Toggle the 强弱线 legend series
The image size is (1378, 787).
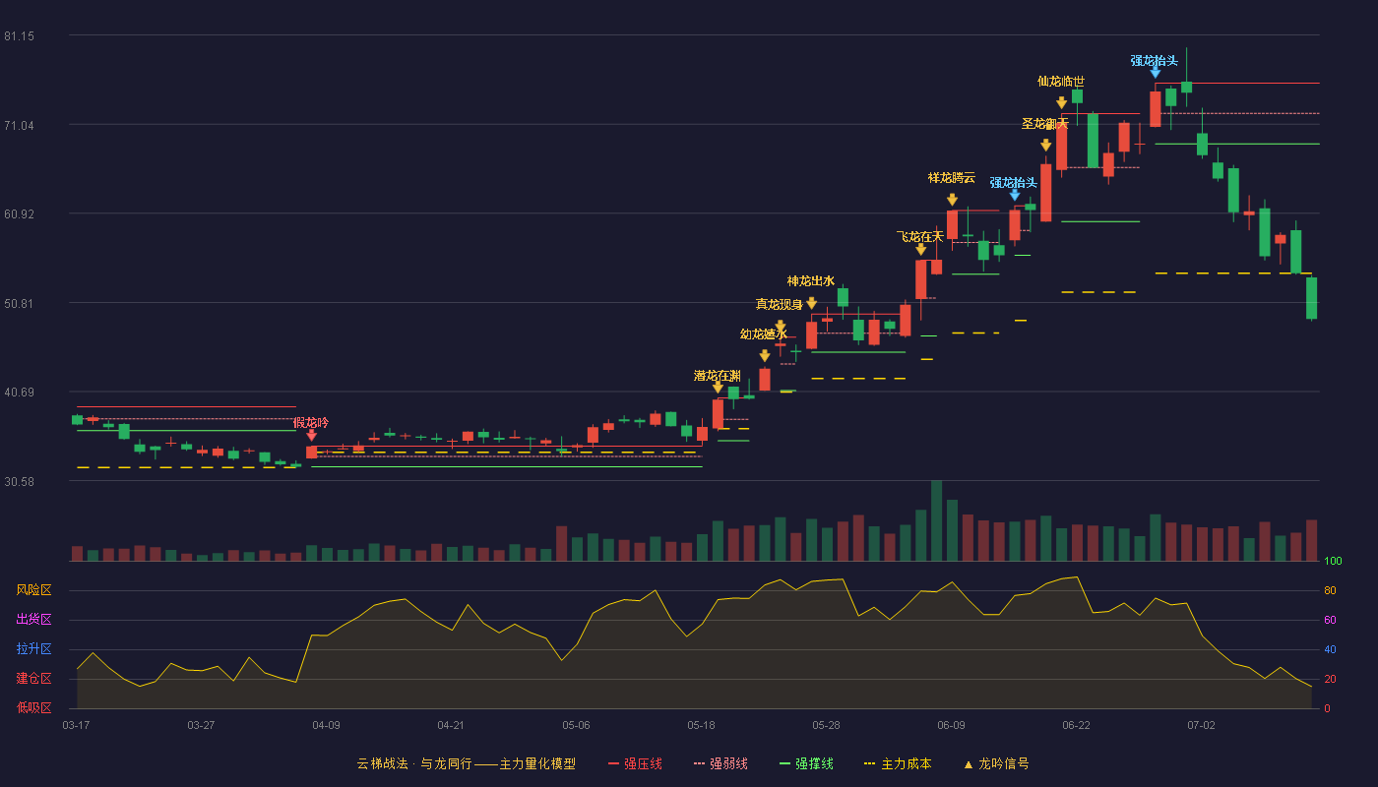[720, 763]
